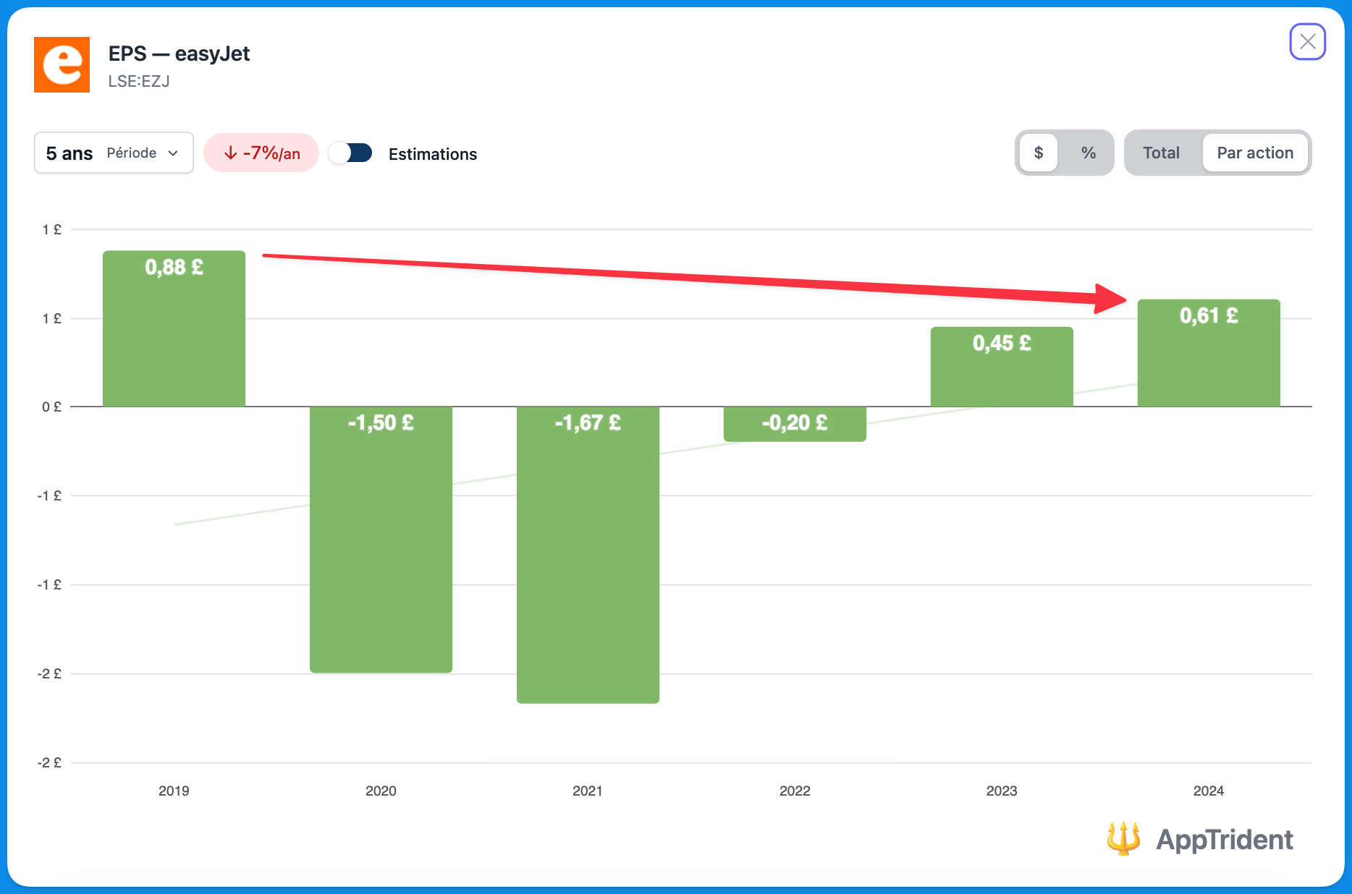Viewport: 1352px width, 894px height.
Task: Select the 2021 bar showing -1,67 £
Action: point(588,554)
